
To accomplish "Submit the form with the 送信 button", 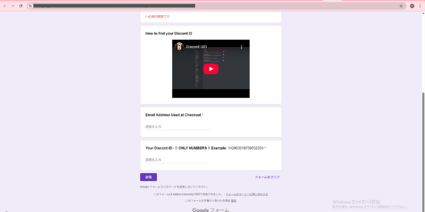I will click(149, 177).
